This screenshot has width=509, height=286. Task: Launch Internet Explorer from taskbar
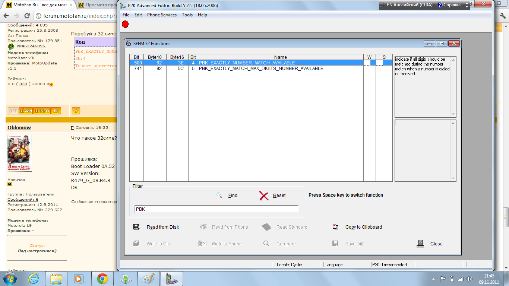pos(34,279)
